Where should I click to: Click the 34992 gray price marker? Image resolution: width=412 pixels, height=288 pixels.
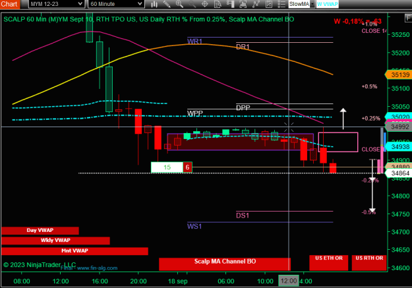398,127
